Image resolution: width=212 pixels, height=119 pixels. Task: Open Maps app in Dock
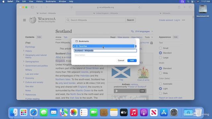[x=64, y=112]
